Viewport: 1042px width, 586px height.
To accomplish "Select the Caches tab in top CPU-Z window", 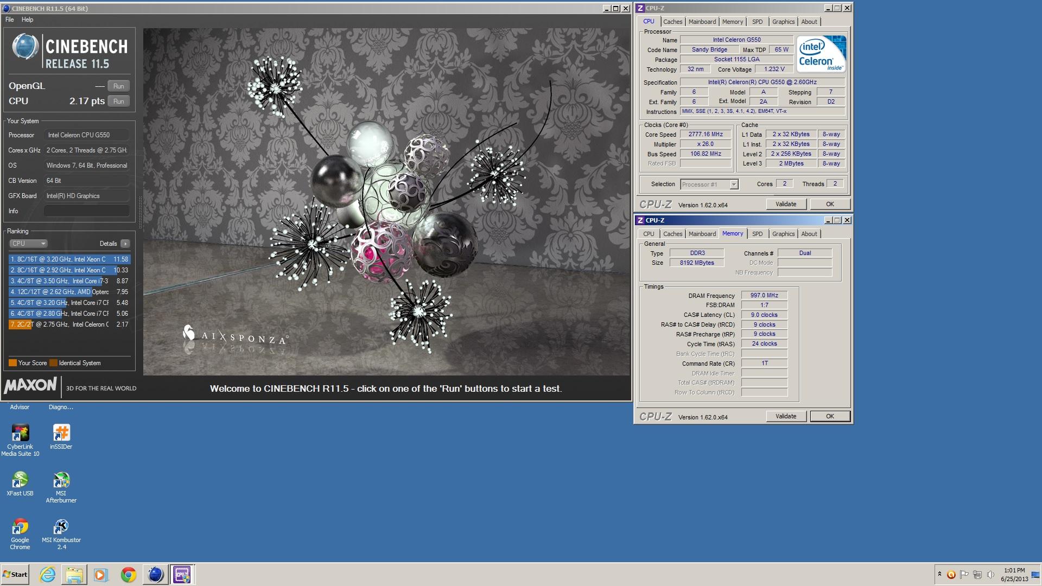I will (x=673, y=22).
